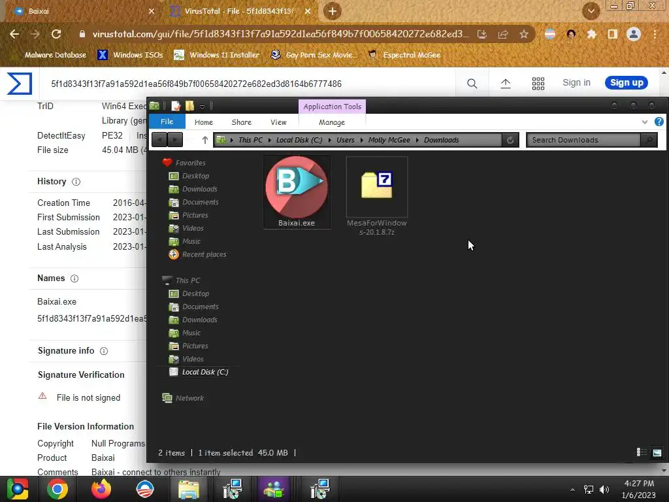Open the Baixai.exe file icon

[x=297, y=188]
